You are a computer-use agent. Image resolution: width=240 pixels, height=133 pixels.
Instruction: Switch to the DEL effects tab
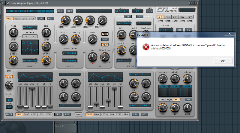[182, 17]
